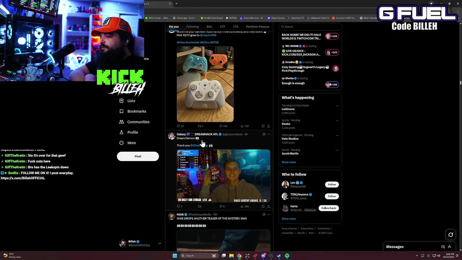Viewport: 462px width, 260px height.
Task: Repost the Galaxy Dream Demon post
Action: pyautogui.click(x=200, y=206)
